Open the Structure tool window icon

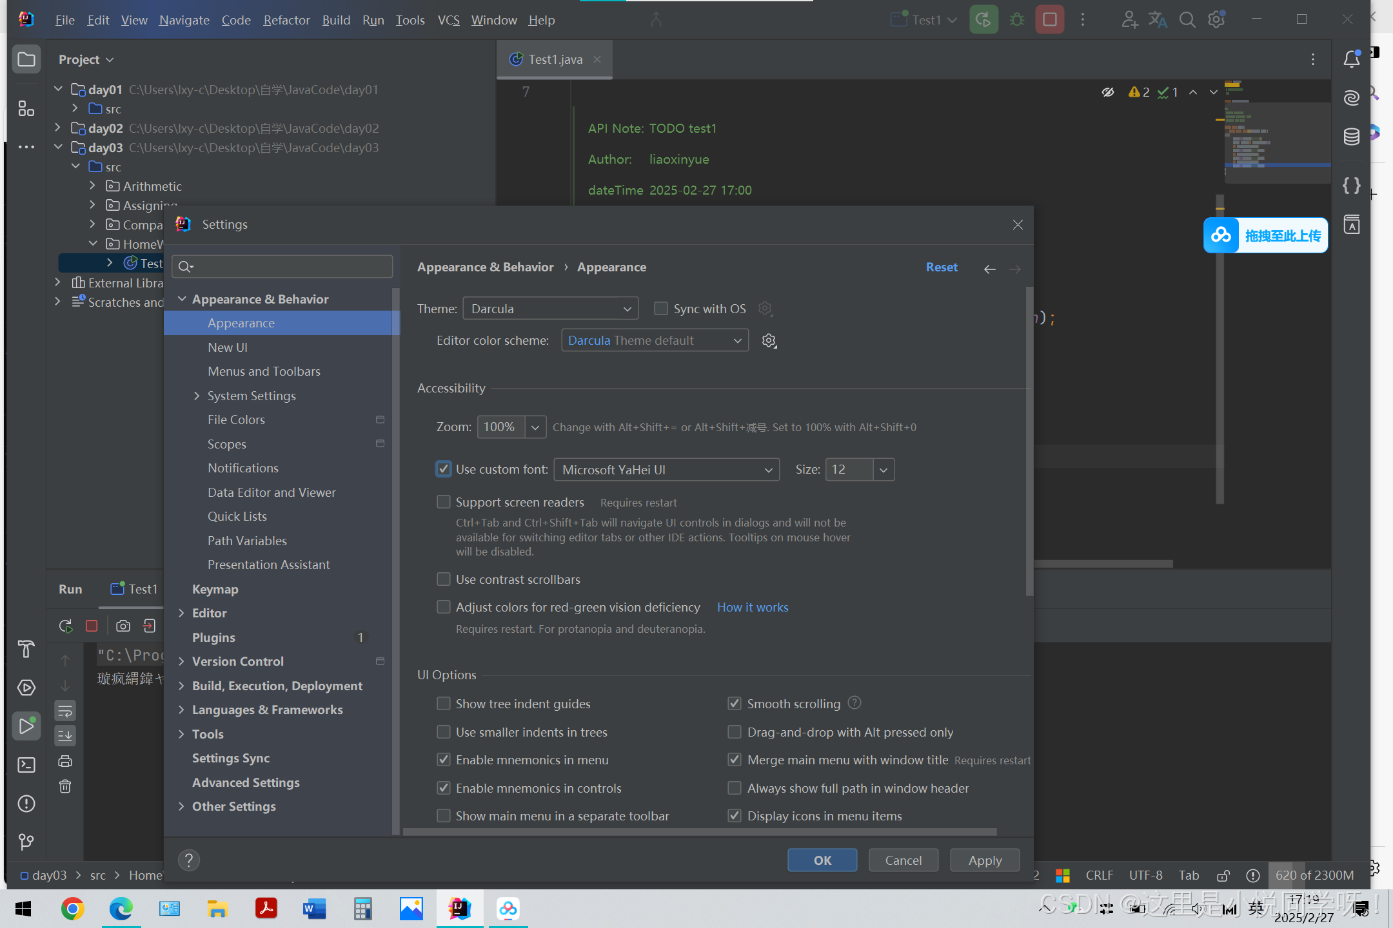coord(26,108)
